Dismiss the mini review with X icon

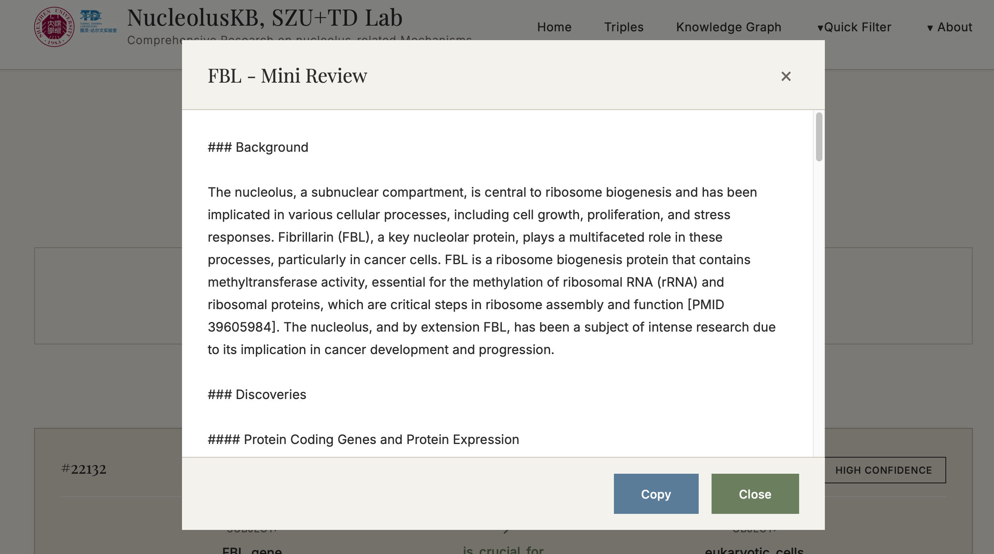click(x=786, y=76)
